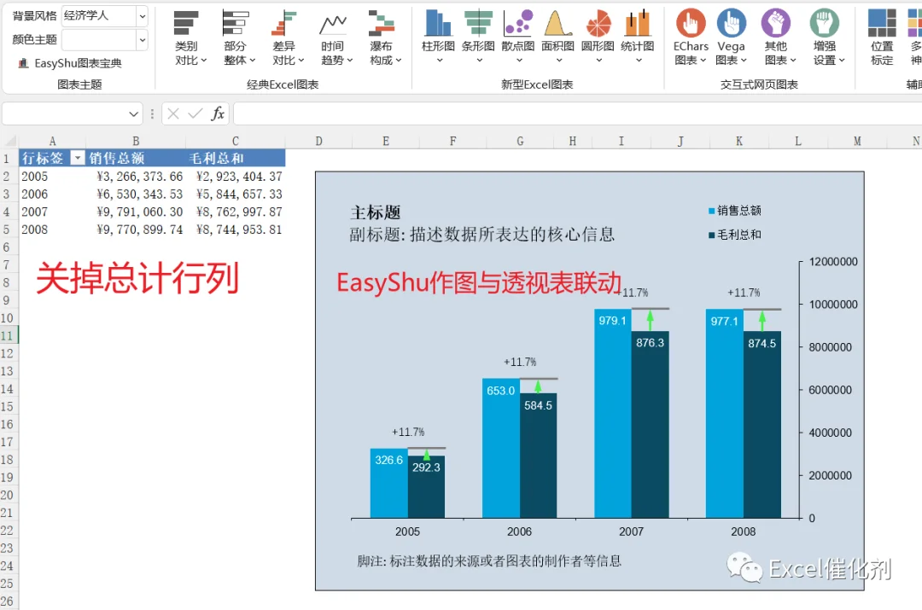922x610 pixels.
Task: Select cell with ¥3,266,373.66
Action: (x=136, y=177)
